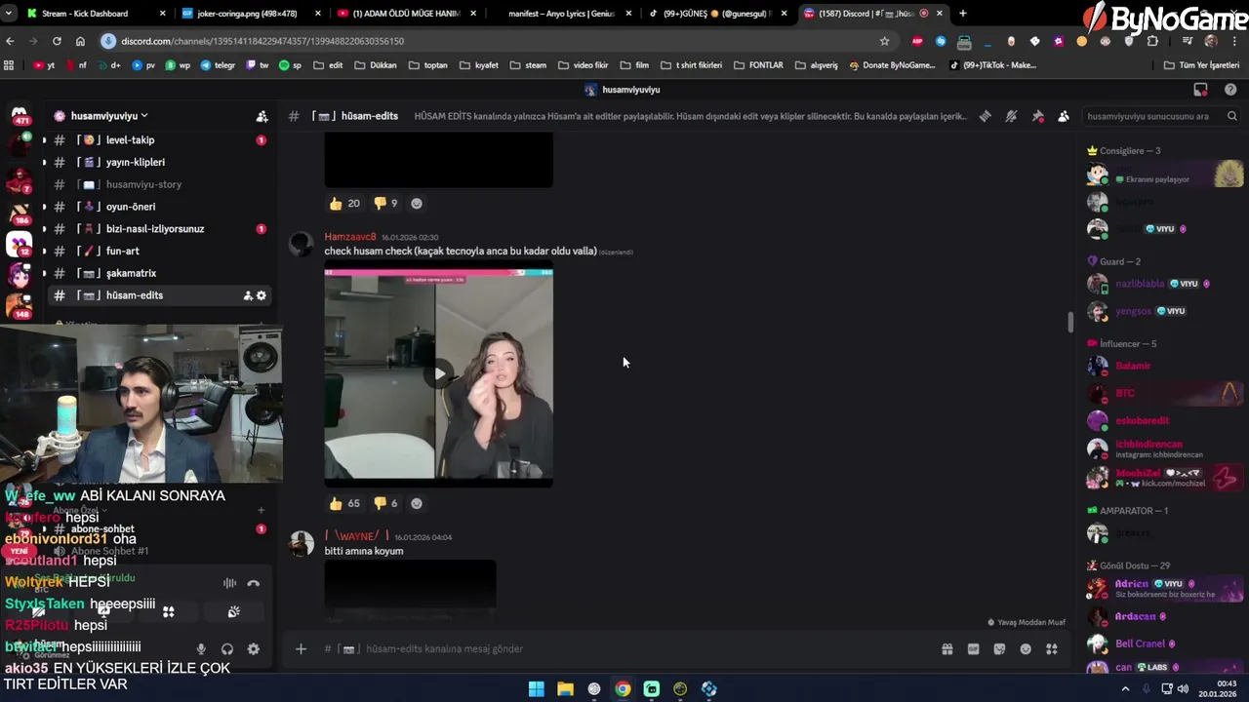Click Windows Start button on taskbar

coord(537,689)
